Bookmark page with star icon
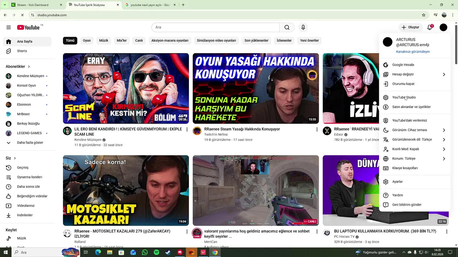Image resolution: width=458 pixels, height=257 pixels. 424,15
